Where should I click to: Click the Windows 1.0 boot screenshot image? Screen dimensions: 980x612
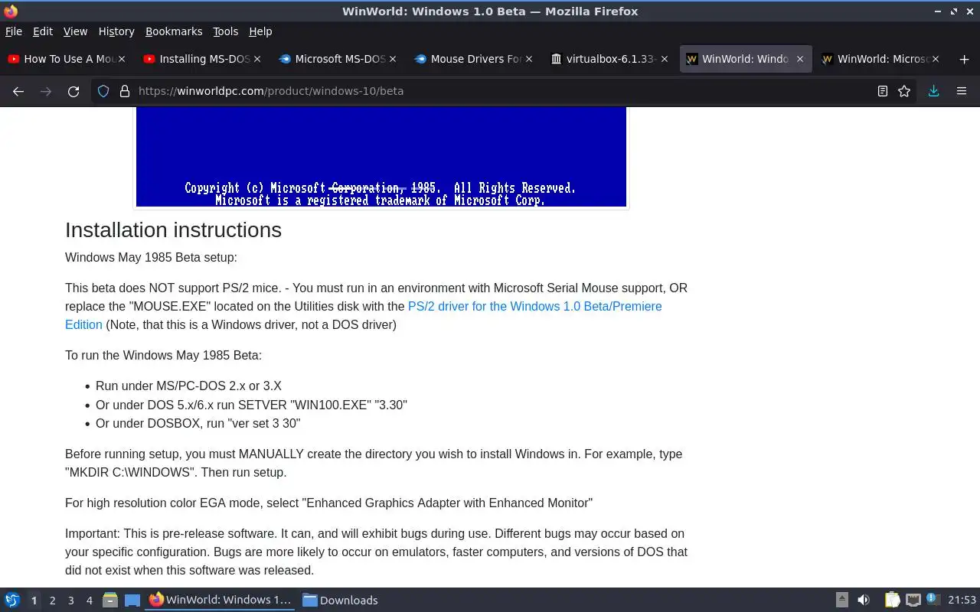381,157
